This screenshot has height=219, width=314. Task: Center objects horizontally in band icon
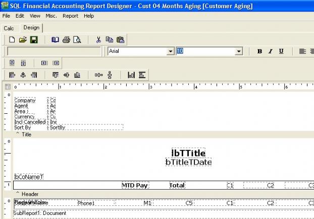point(131,75)
